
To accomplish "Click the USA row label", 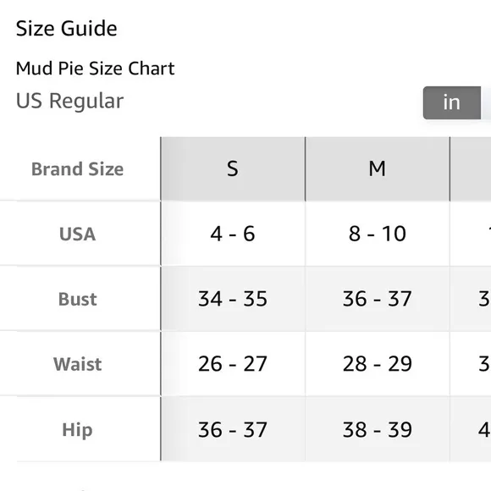I will click(77, 234).
